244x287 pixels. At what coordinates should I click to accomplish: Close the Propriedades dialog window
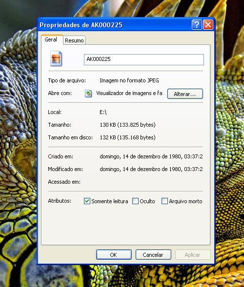208,24
